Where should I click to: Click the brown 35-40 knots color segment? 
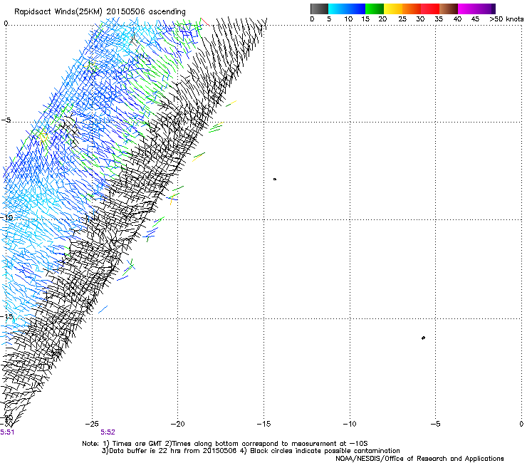coord(449,9)
